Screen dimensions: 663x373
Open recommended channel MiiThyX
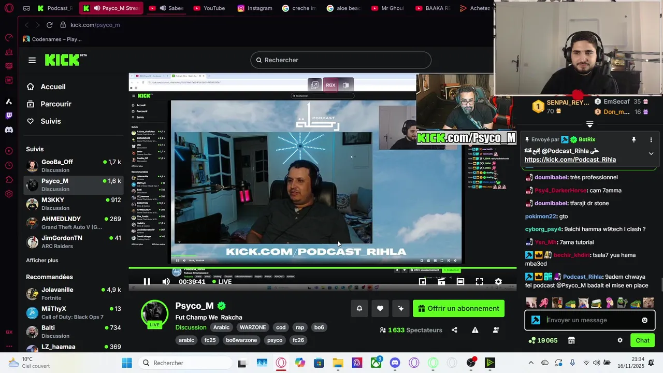tap(74, 312)
